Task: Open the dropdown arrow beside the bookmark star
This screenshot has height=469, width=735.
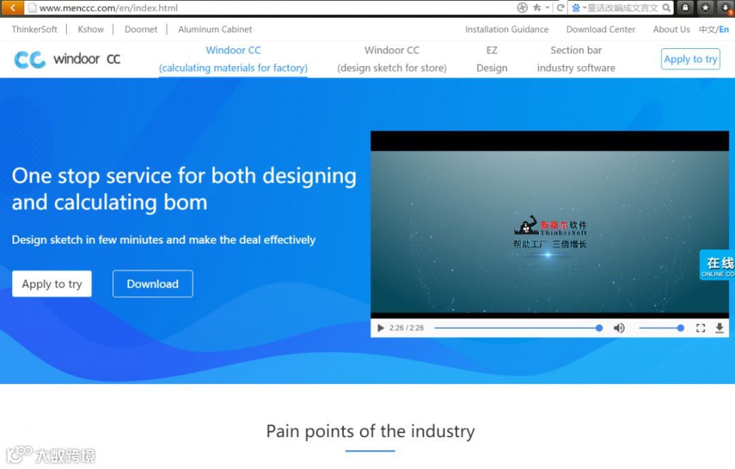Action: (547, 7)
